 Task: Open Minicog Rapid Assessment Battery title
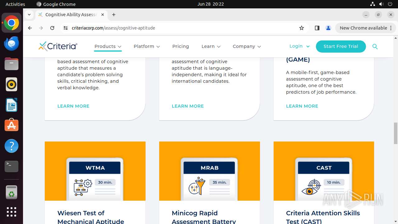pyautogui.click(x=204, y=217)
